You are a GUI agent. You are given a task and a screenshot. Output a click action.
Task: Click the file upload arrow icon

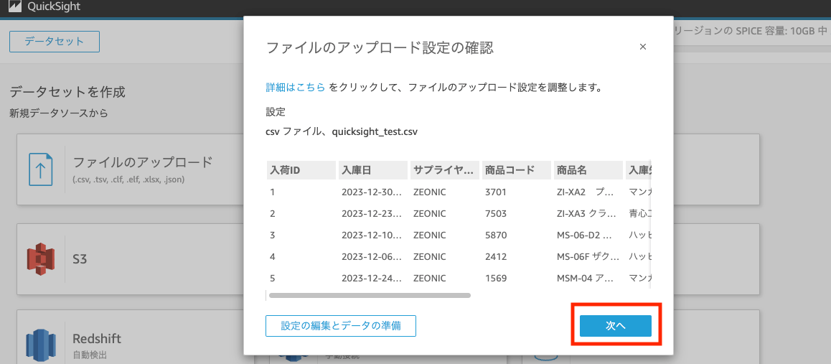(x=41, y=169)
